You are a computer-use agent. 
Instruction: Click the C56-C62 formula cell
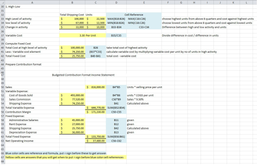point(116,141)
